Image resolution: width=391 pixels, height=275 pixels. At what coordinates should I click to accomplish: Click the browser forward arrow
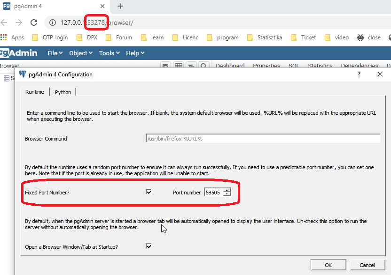(x=19, y=22)
